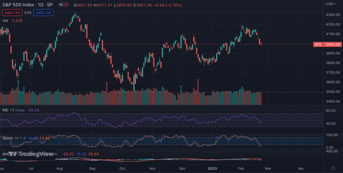Click the Stoch orange value 13.69
The width and height of the screenshot is (343, 173).
point(45,138)
